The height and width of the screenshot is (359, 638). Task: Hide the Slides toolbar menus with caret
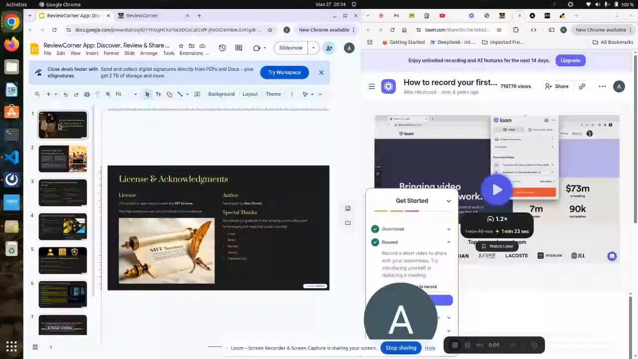point(320,94)
